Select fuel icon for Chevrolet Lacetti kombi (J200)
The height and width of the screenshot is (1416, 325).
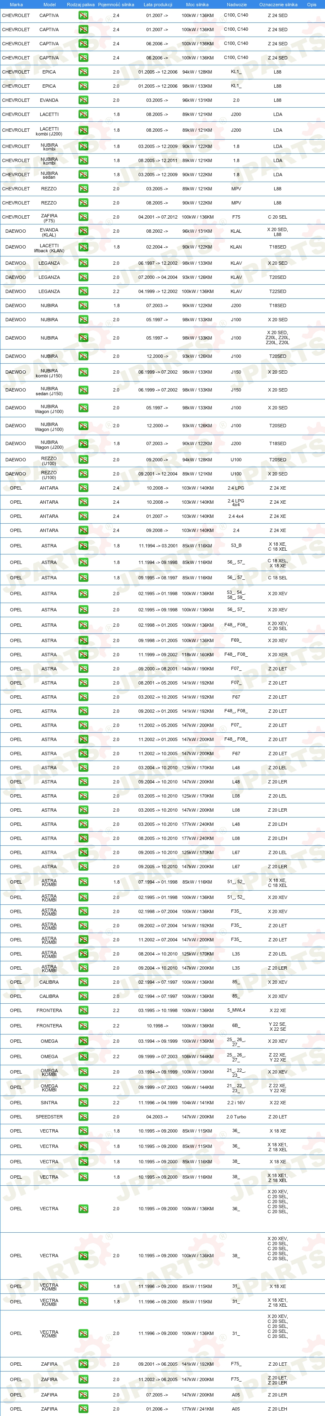point(84,130)
